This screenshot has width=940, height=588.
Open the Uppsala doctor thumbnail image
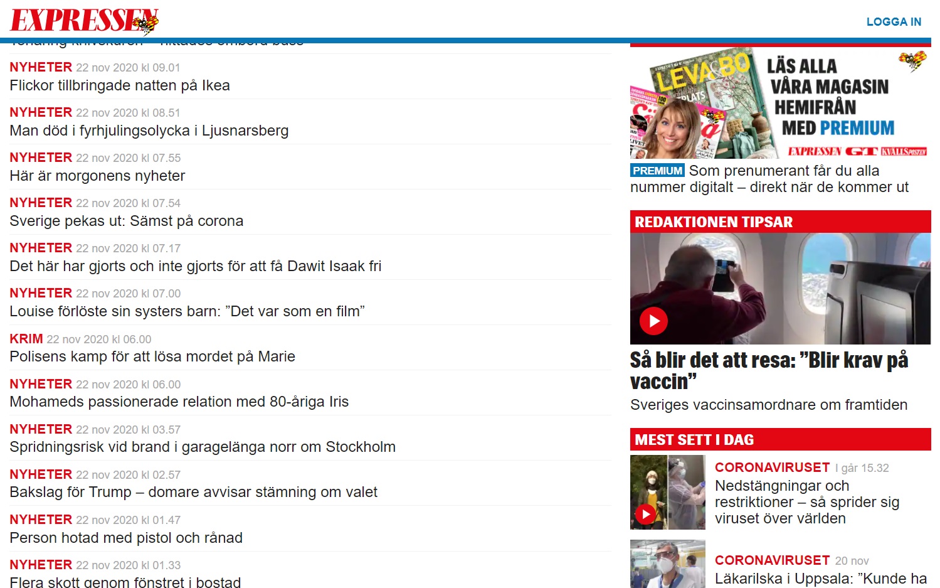coord(668,564)
